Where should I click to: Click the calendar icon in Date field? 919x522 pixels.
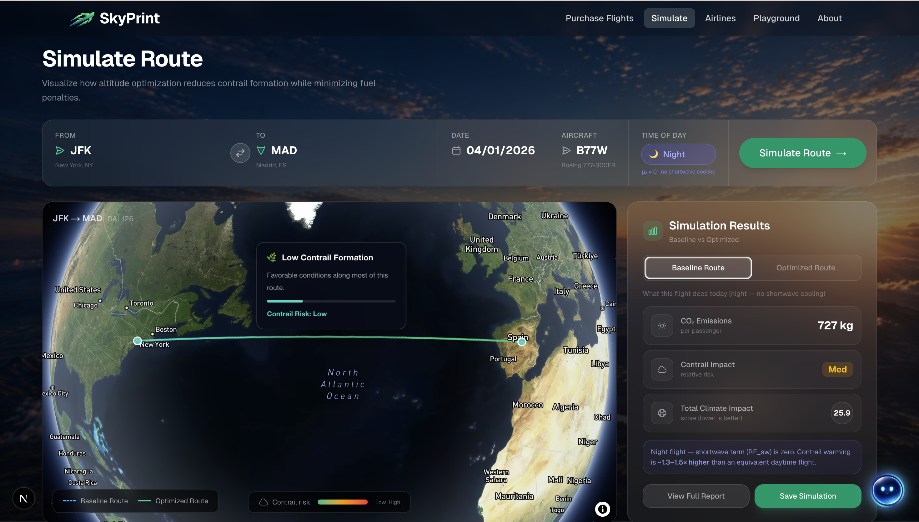pyautogui.click(x=456, y=150)
